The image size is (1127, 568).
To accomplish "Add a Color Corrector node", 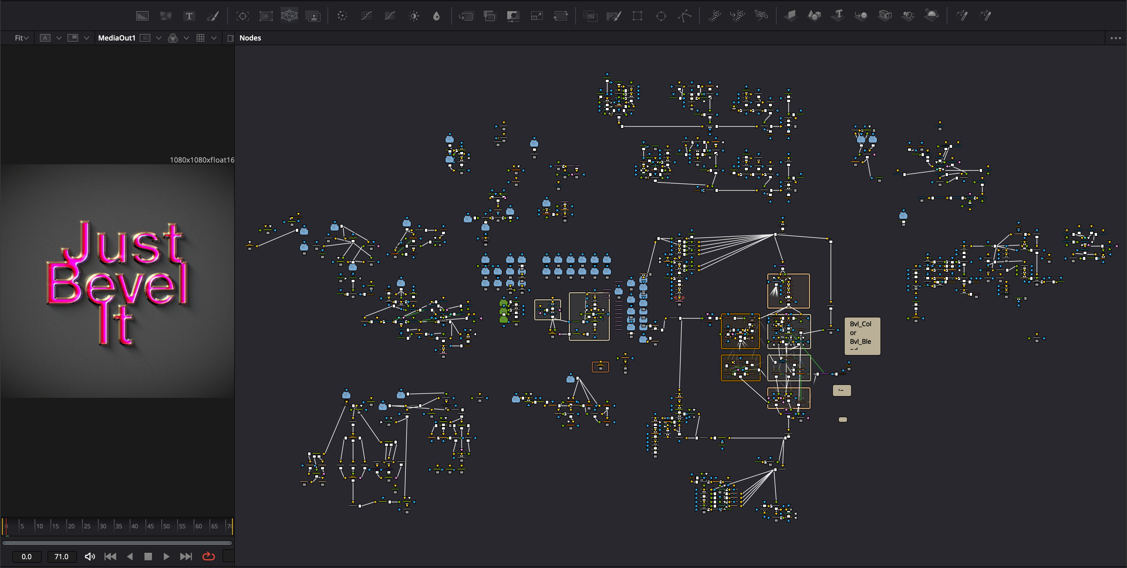I will coord(343,16).
